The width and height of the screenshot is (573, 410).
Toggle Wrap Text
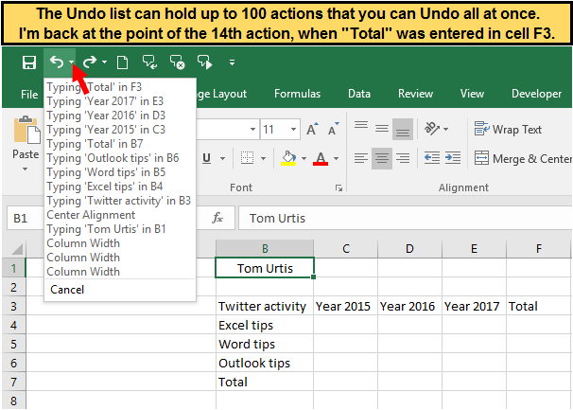coord(508,129)
